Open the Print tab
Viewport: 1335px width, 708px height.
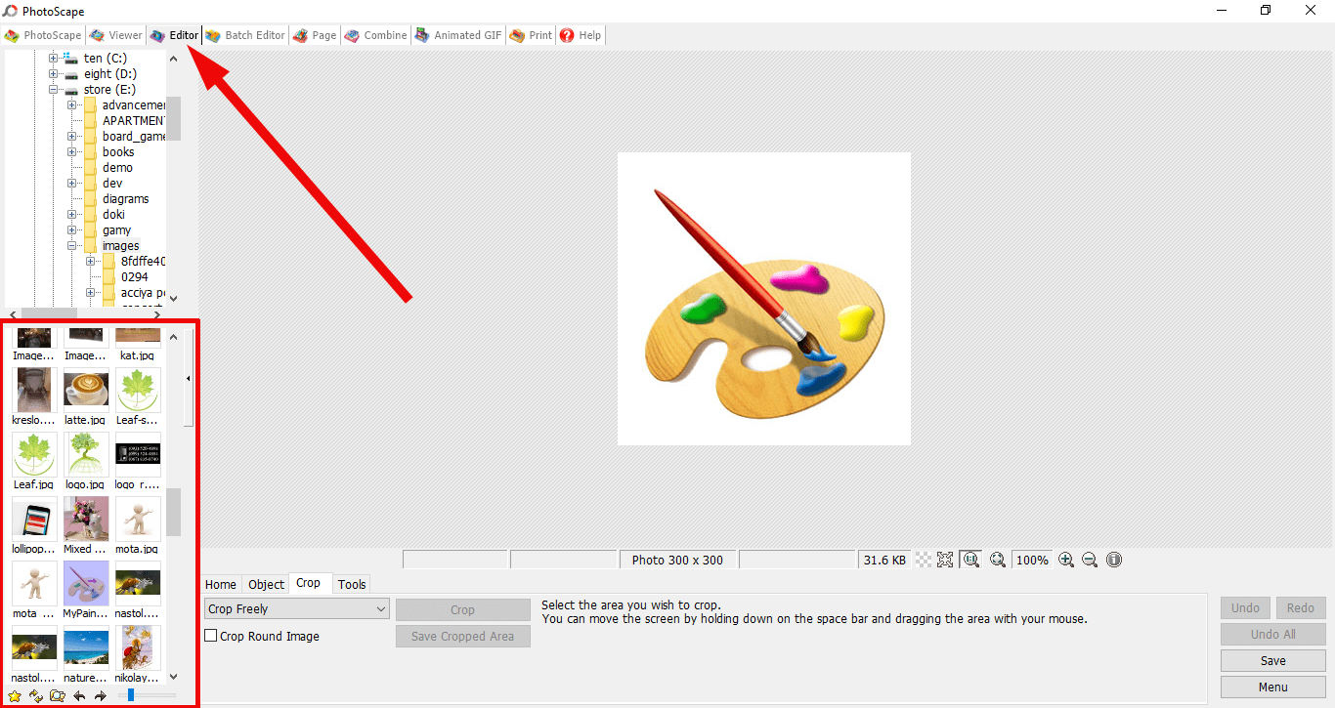coord(531,35)
